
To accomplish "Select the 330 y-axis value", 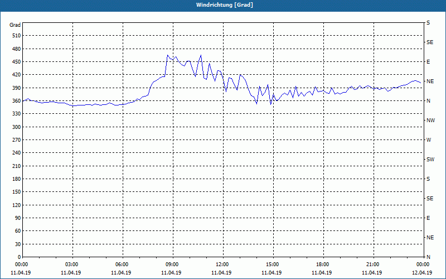I will 17,114.
